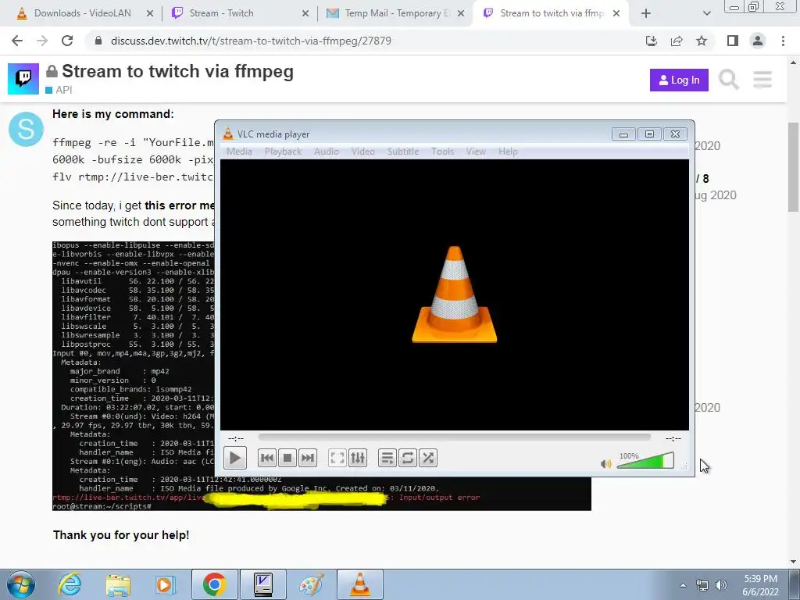The width and height of the screenshot is (800, 600).
Task: Open the VLC Help menu
Action: click(x=508, y=152)
